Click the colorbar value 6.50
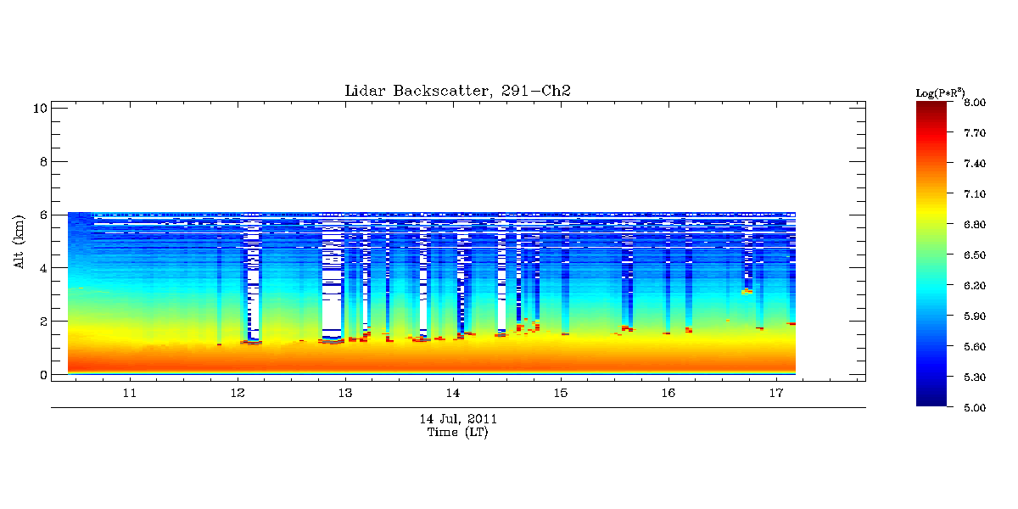This screenshot has height=509, width=1018. 976,255
